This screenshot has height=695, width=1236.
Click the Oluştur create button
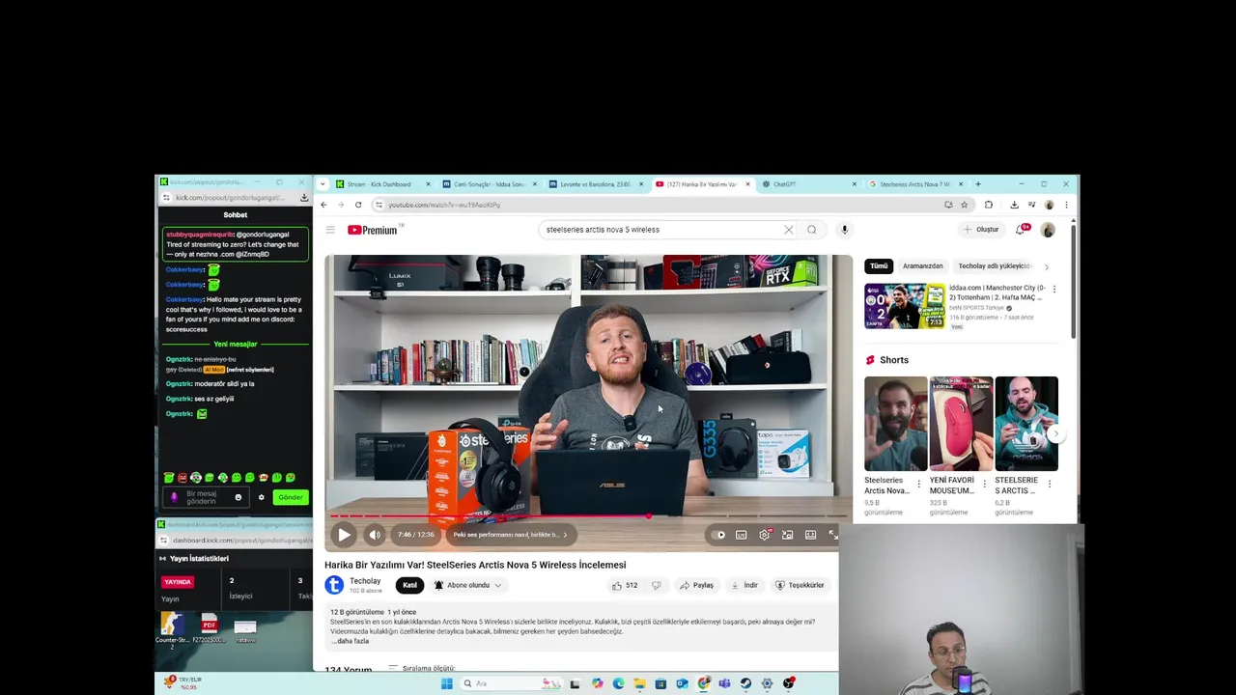[981, 230]
